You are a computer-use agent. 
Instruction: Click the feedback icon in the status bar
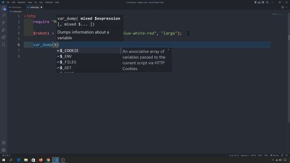pos(282,155)
